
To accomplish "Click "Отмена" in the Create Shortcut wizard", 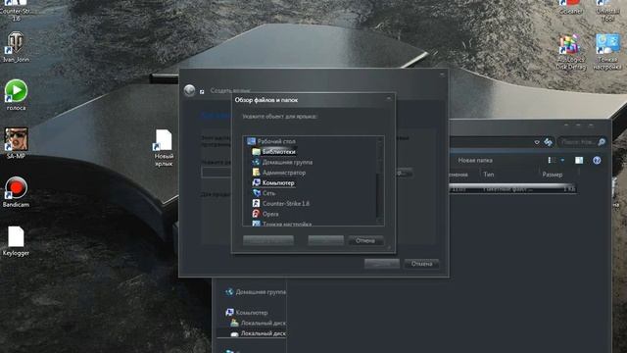I will [421, 264].
